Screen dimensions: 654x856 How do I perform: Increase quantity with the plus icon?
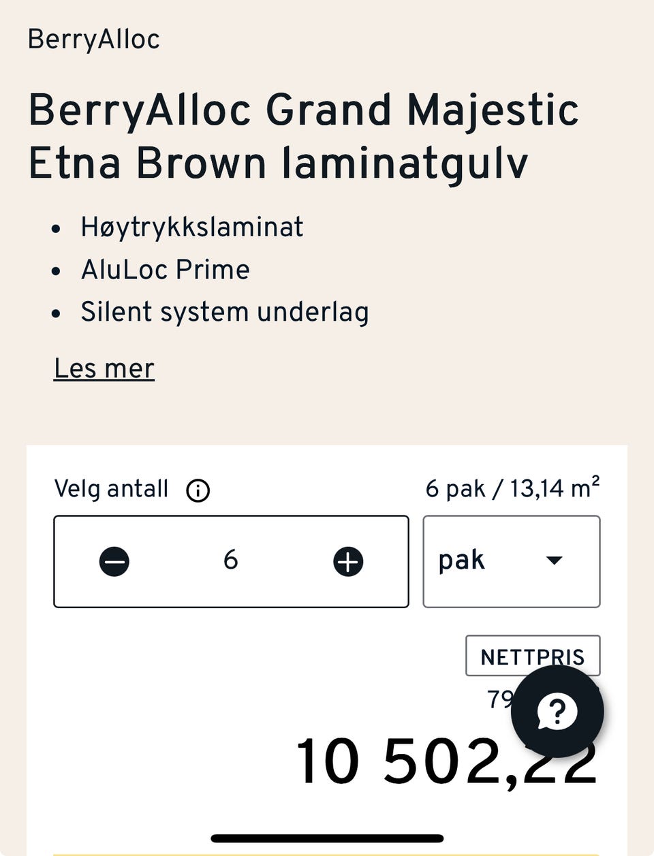(x=348, y=562)
